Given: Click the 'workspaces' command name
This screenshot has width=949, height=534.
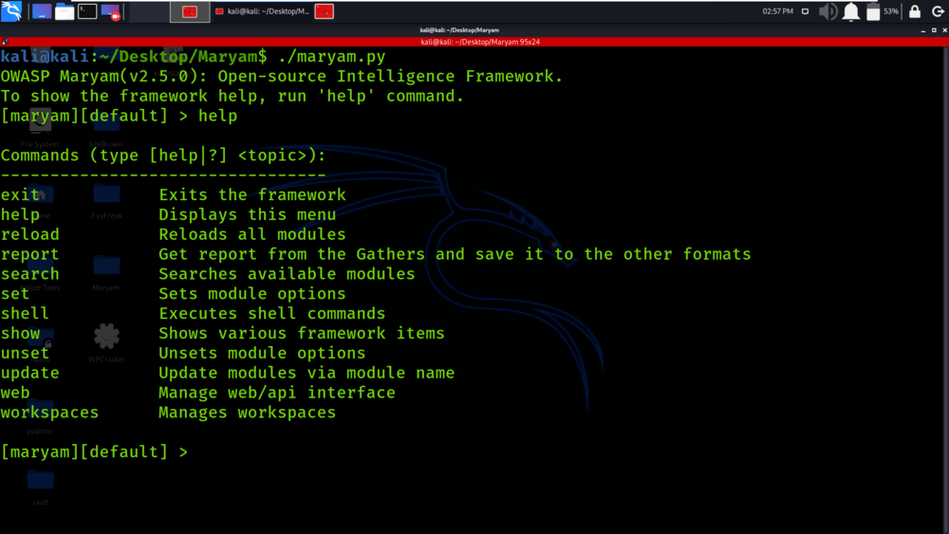Looking at the screenshot, I should (x=49, y=413).
